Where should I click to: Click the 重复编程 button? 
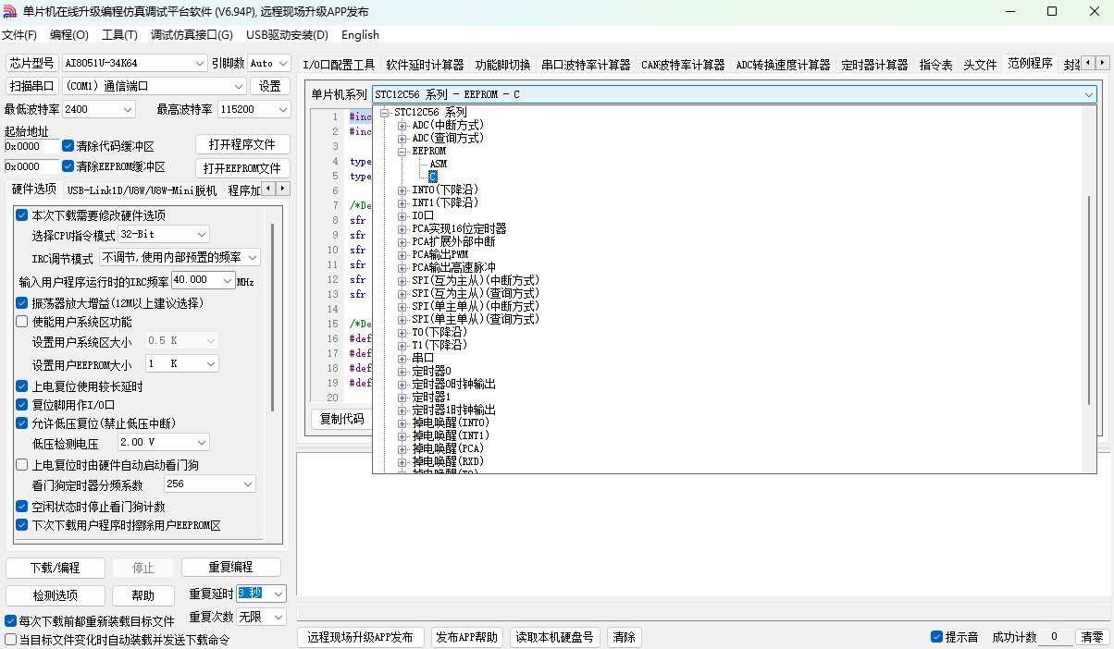[231, 567]
